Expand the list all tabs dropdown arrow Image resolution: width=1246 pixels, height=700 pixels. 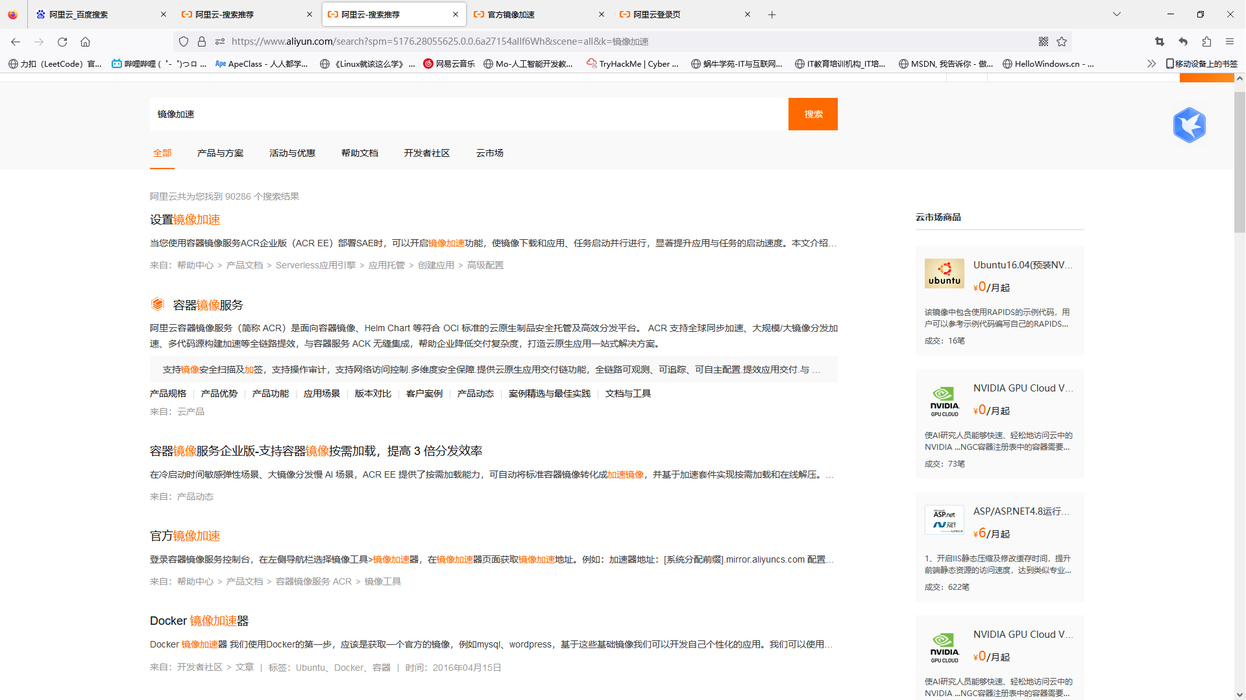[1117, 14]
